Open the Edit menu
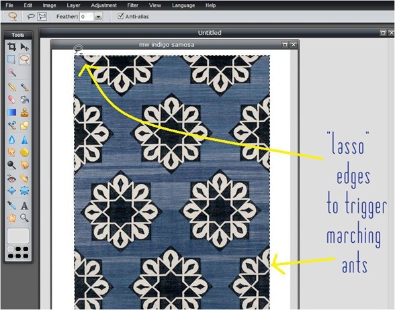The image size is (395, 310). click(x=28, y=5)
